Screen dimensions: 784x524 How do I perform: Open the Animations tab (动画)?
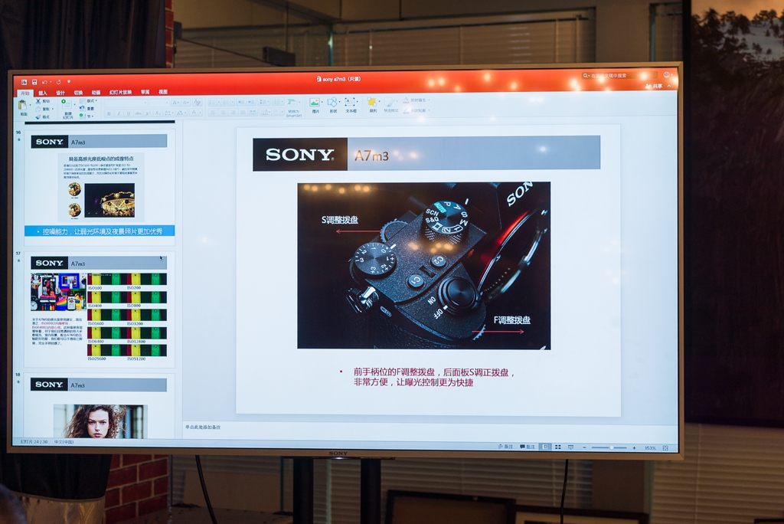point(96,93)
